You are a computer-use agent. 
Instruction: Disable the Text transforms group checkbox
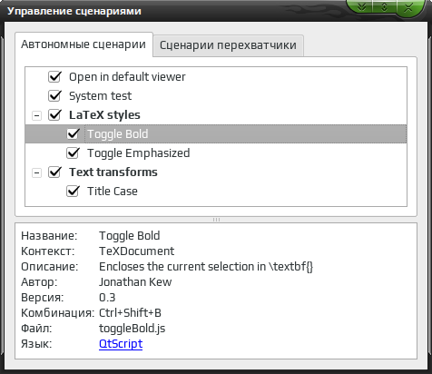(x=54, y=172)
